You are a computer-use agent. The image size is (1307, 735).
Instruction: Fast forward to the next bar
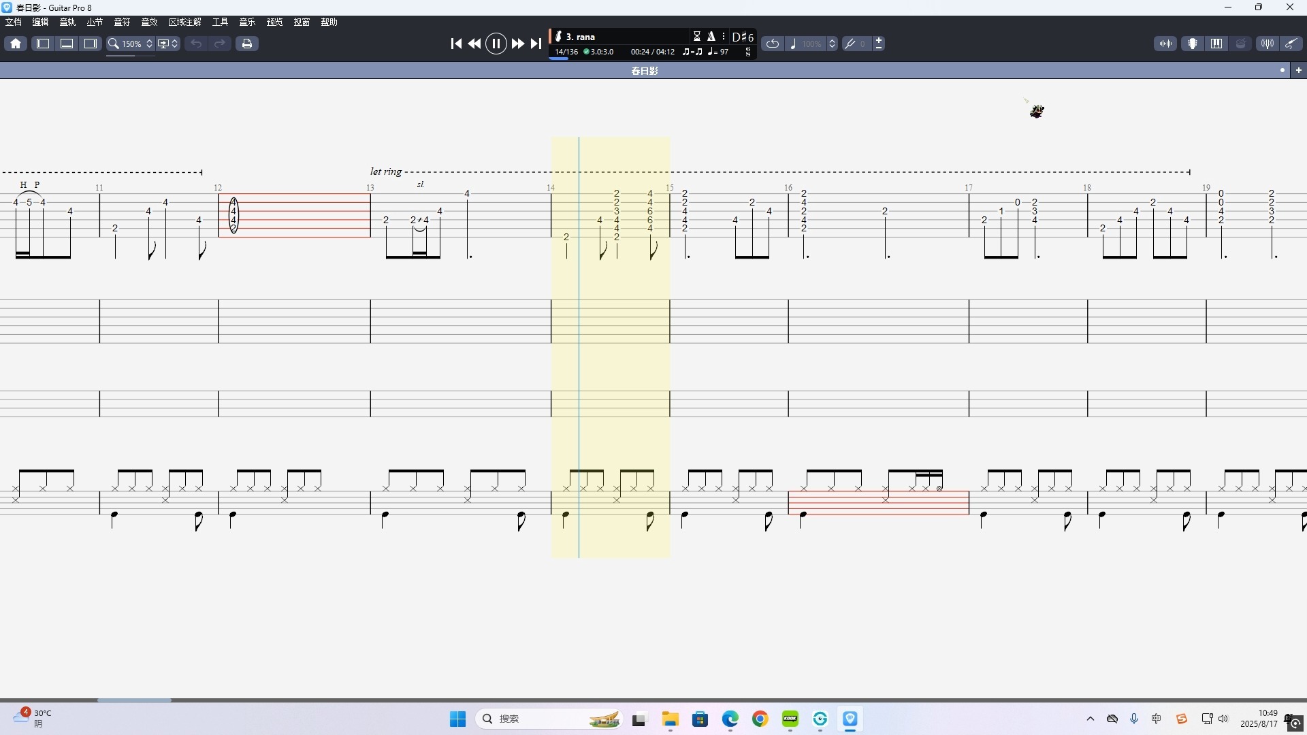point(518,44)
